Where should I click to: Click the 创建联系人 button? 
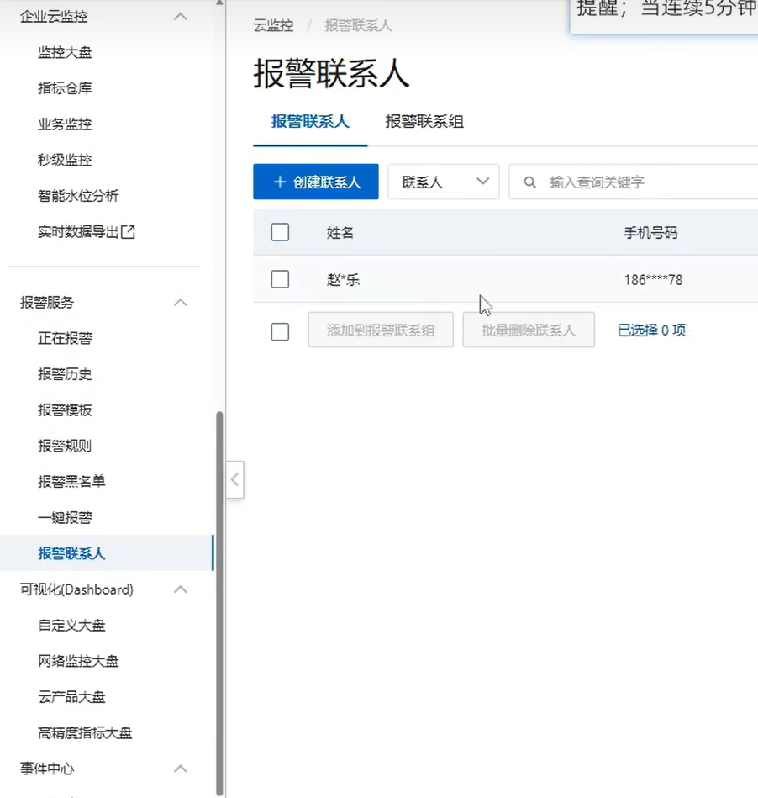click(316, 182)
